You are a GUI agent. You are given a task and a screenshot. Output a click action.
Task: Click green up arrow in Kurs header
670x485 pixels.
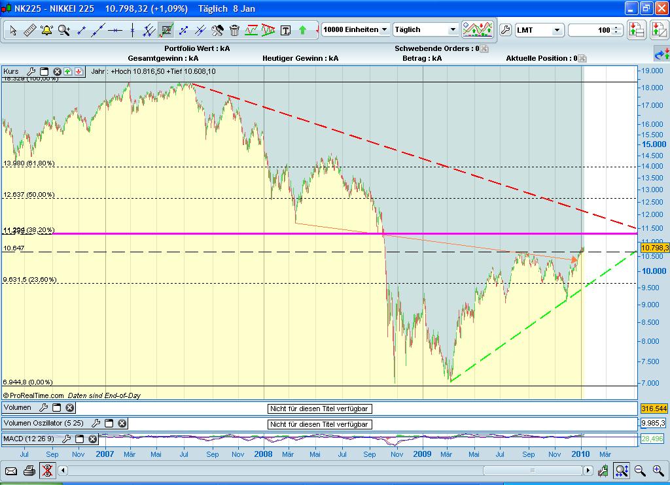[67, 71]
